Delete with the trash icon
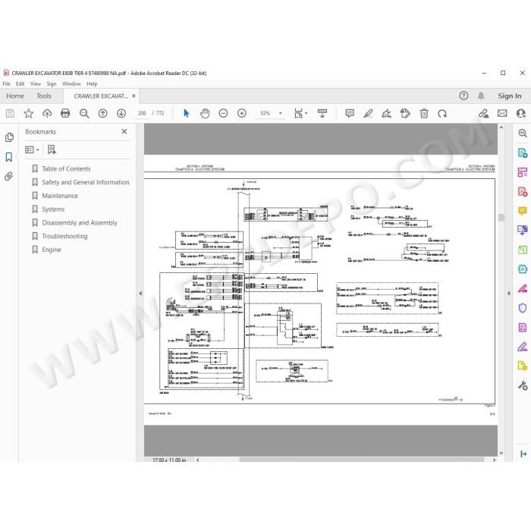The width and height of the screenshot is (531, 531). [x=424, y=113]
